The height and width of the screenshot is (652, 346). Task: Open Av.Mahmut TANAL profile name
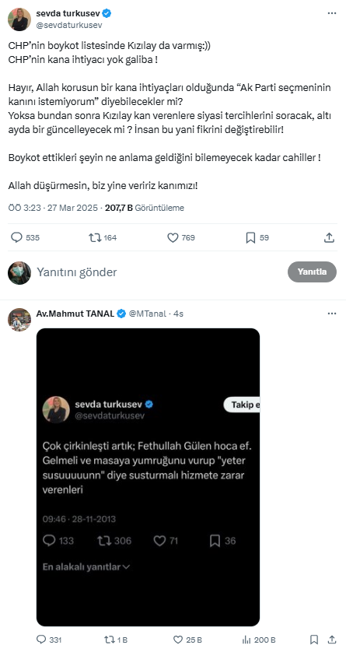click(x=75, y=314)
